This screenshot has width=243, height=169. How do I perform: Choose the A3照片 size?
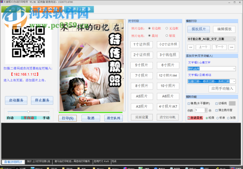click(142, 107)
